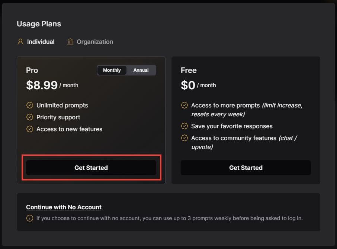Click the $8.99 Pro price
Image resolution: width=337 pixels, height=249 pixels.
coord(42,85)
